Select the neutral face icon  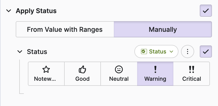click(x=119, y=69)
